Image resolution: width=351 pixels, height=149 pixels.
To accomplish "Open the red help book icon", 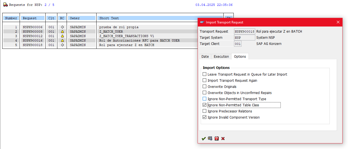I will [x=217, y=138].
